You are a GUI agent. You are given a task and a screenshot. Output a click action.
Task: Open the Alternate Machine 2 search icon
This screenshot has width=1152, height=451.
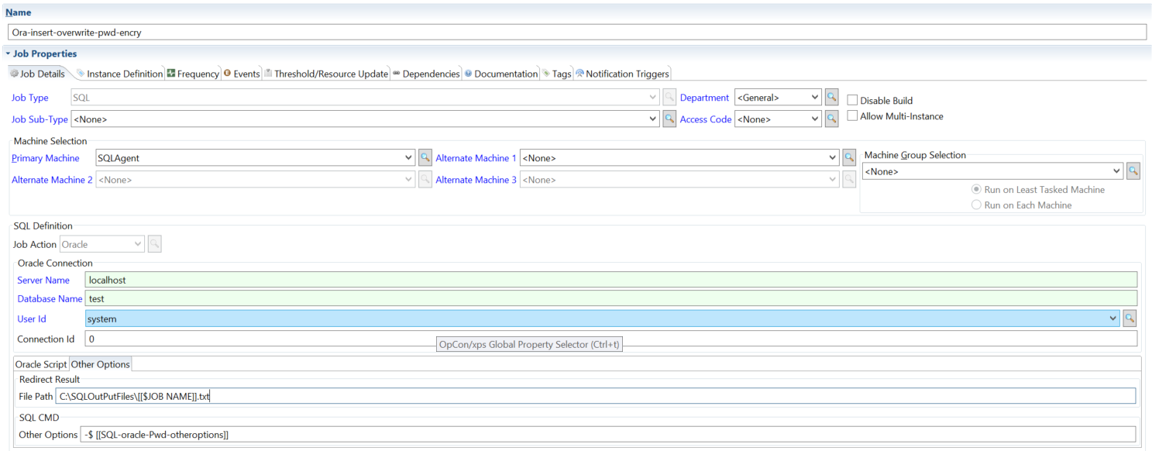tap(425, 180)
